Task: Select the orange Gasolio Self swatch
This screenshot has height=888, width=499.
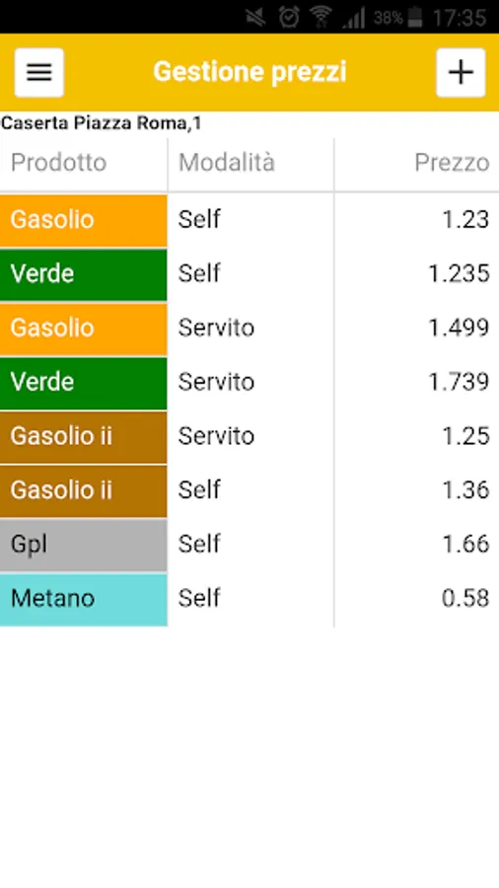Action: [83, 220]
